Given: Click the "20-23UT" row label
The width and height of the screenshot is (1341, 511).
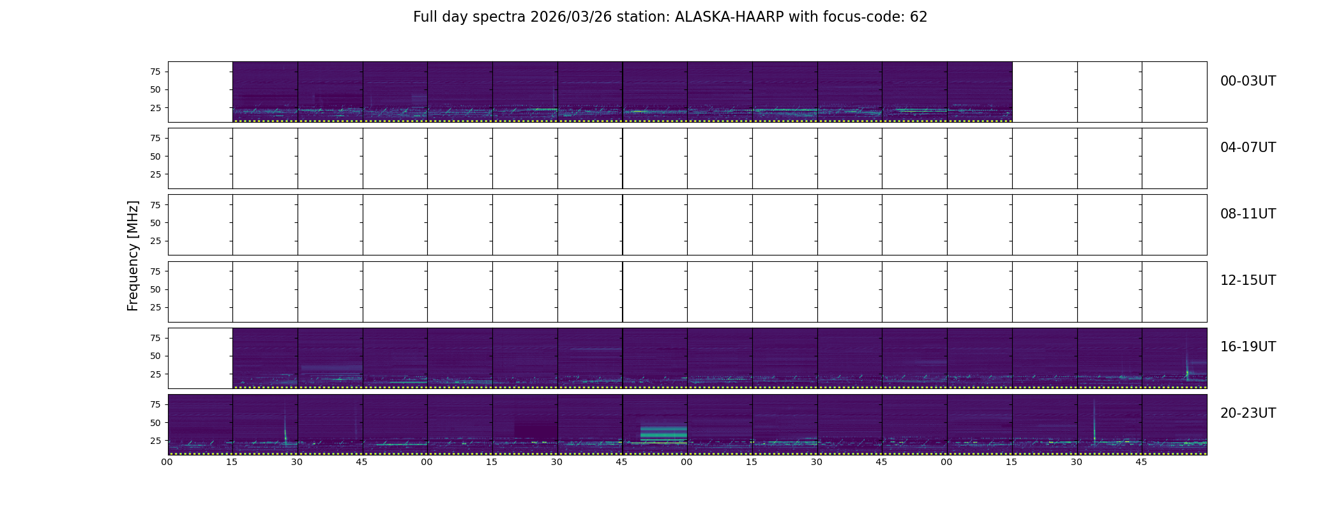Looking at the screenshot, I should [x=1248, y=413].
